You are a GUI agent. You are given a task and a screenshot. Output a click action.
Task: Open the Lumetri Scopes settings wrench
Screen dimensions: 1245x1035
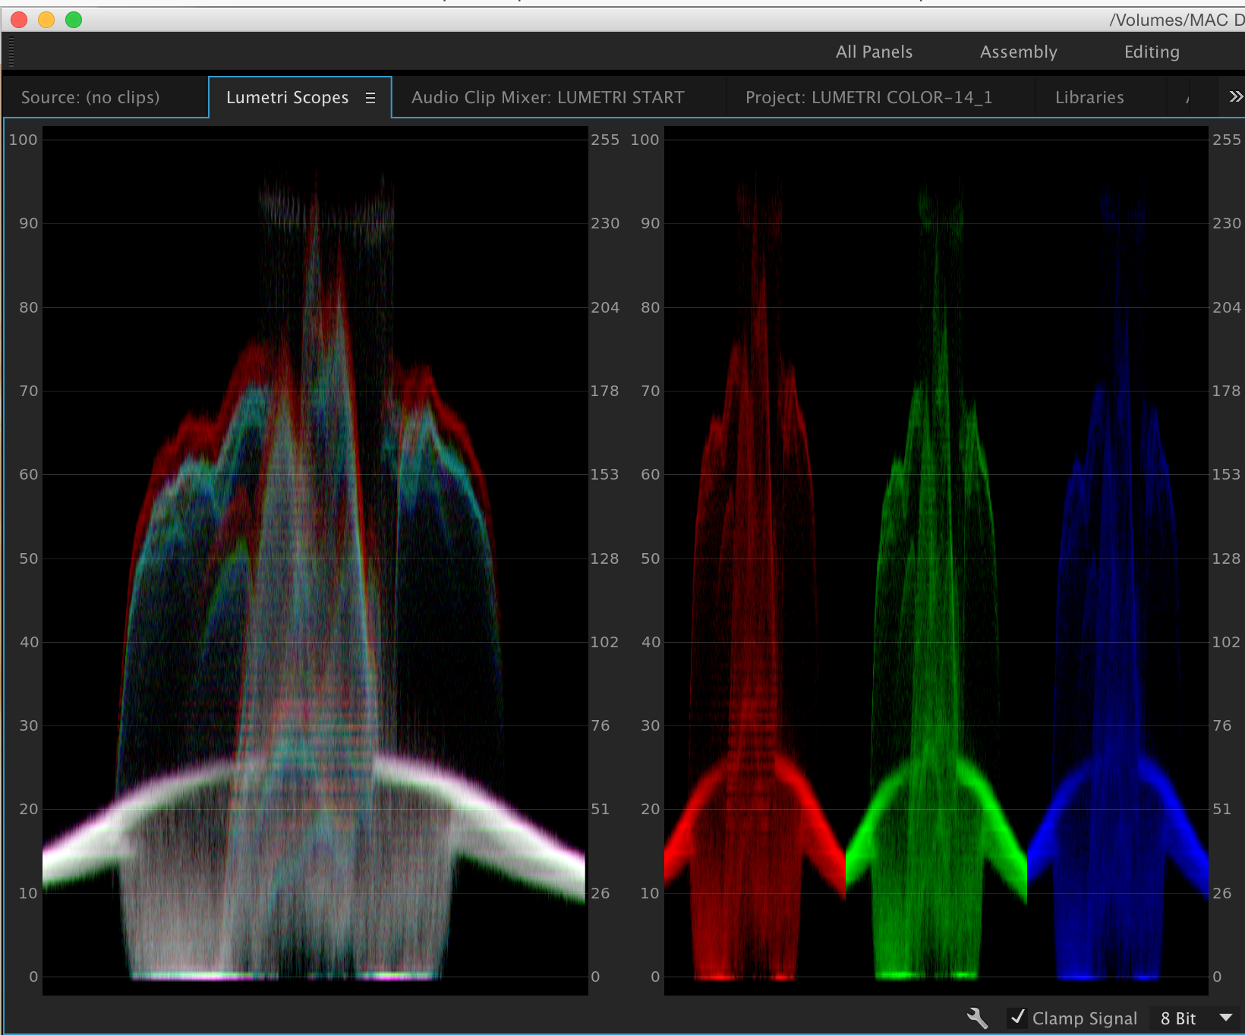click(x=977, y=1018)
